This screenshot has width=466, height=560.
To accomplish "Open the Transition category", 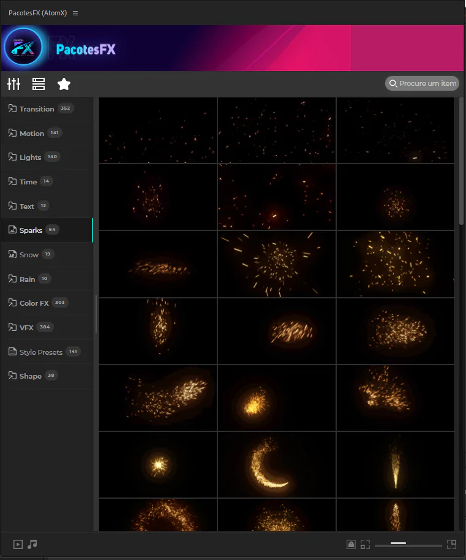I will coord(37,109).
